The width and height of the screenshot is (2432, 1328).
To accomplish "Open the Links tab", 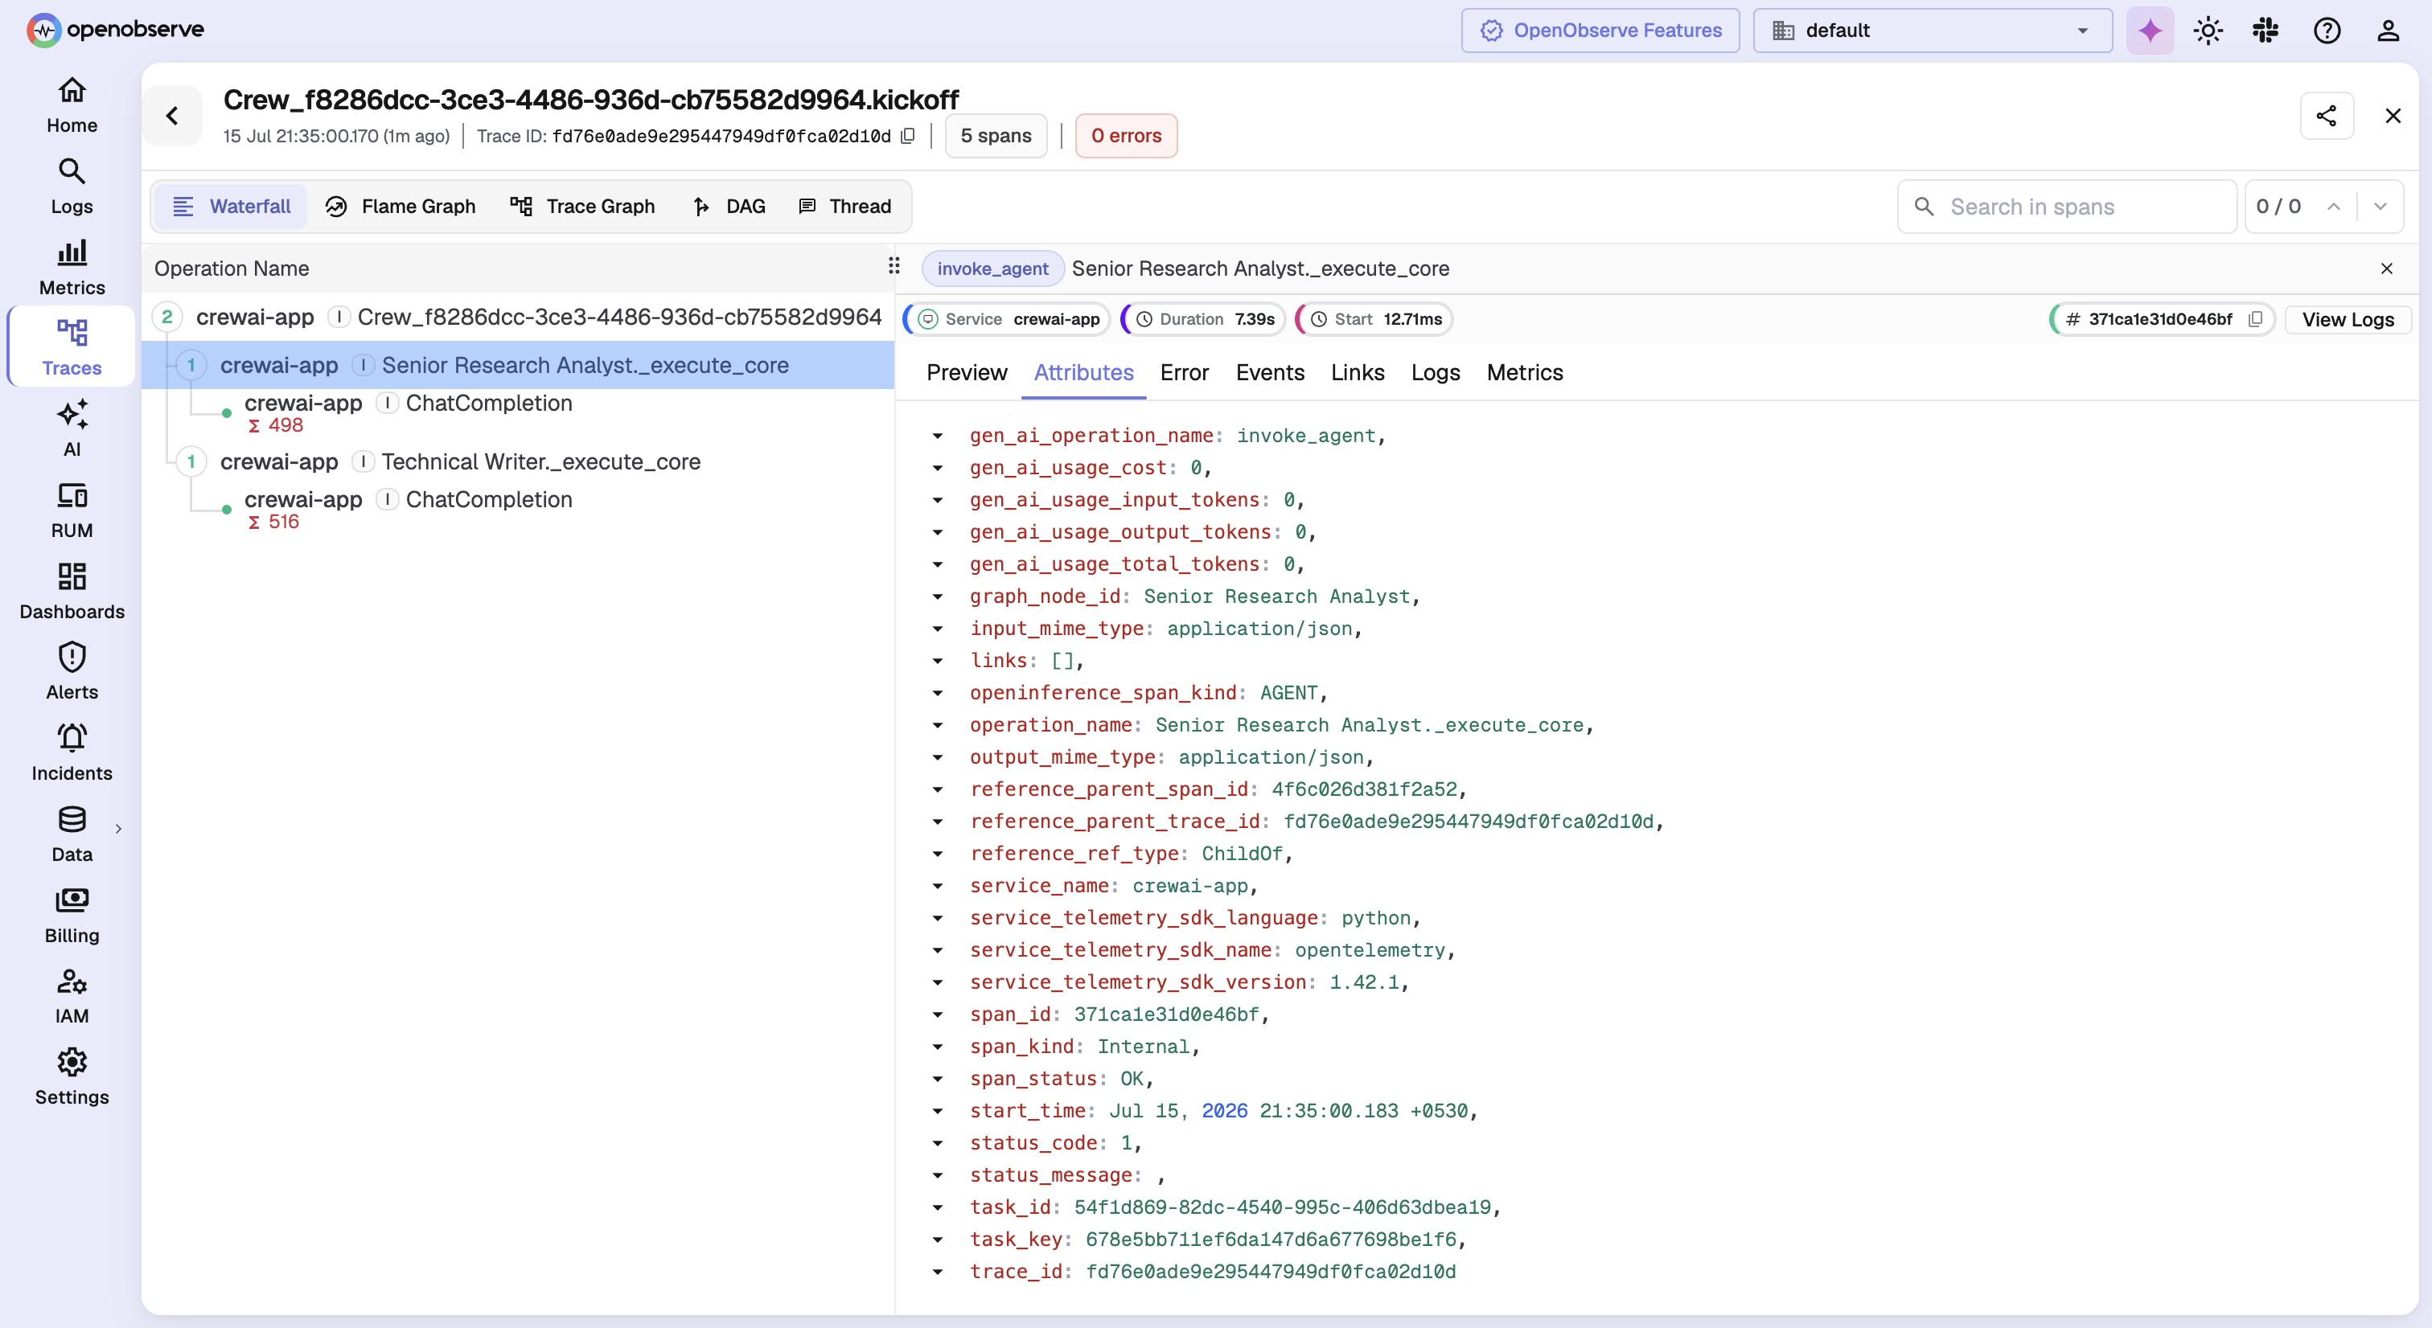I will [x=1357, y=372].
